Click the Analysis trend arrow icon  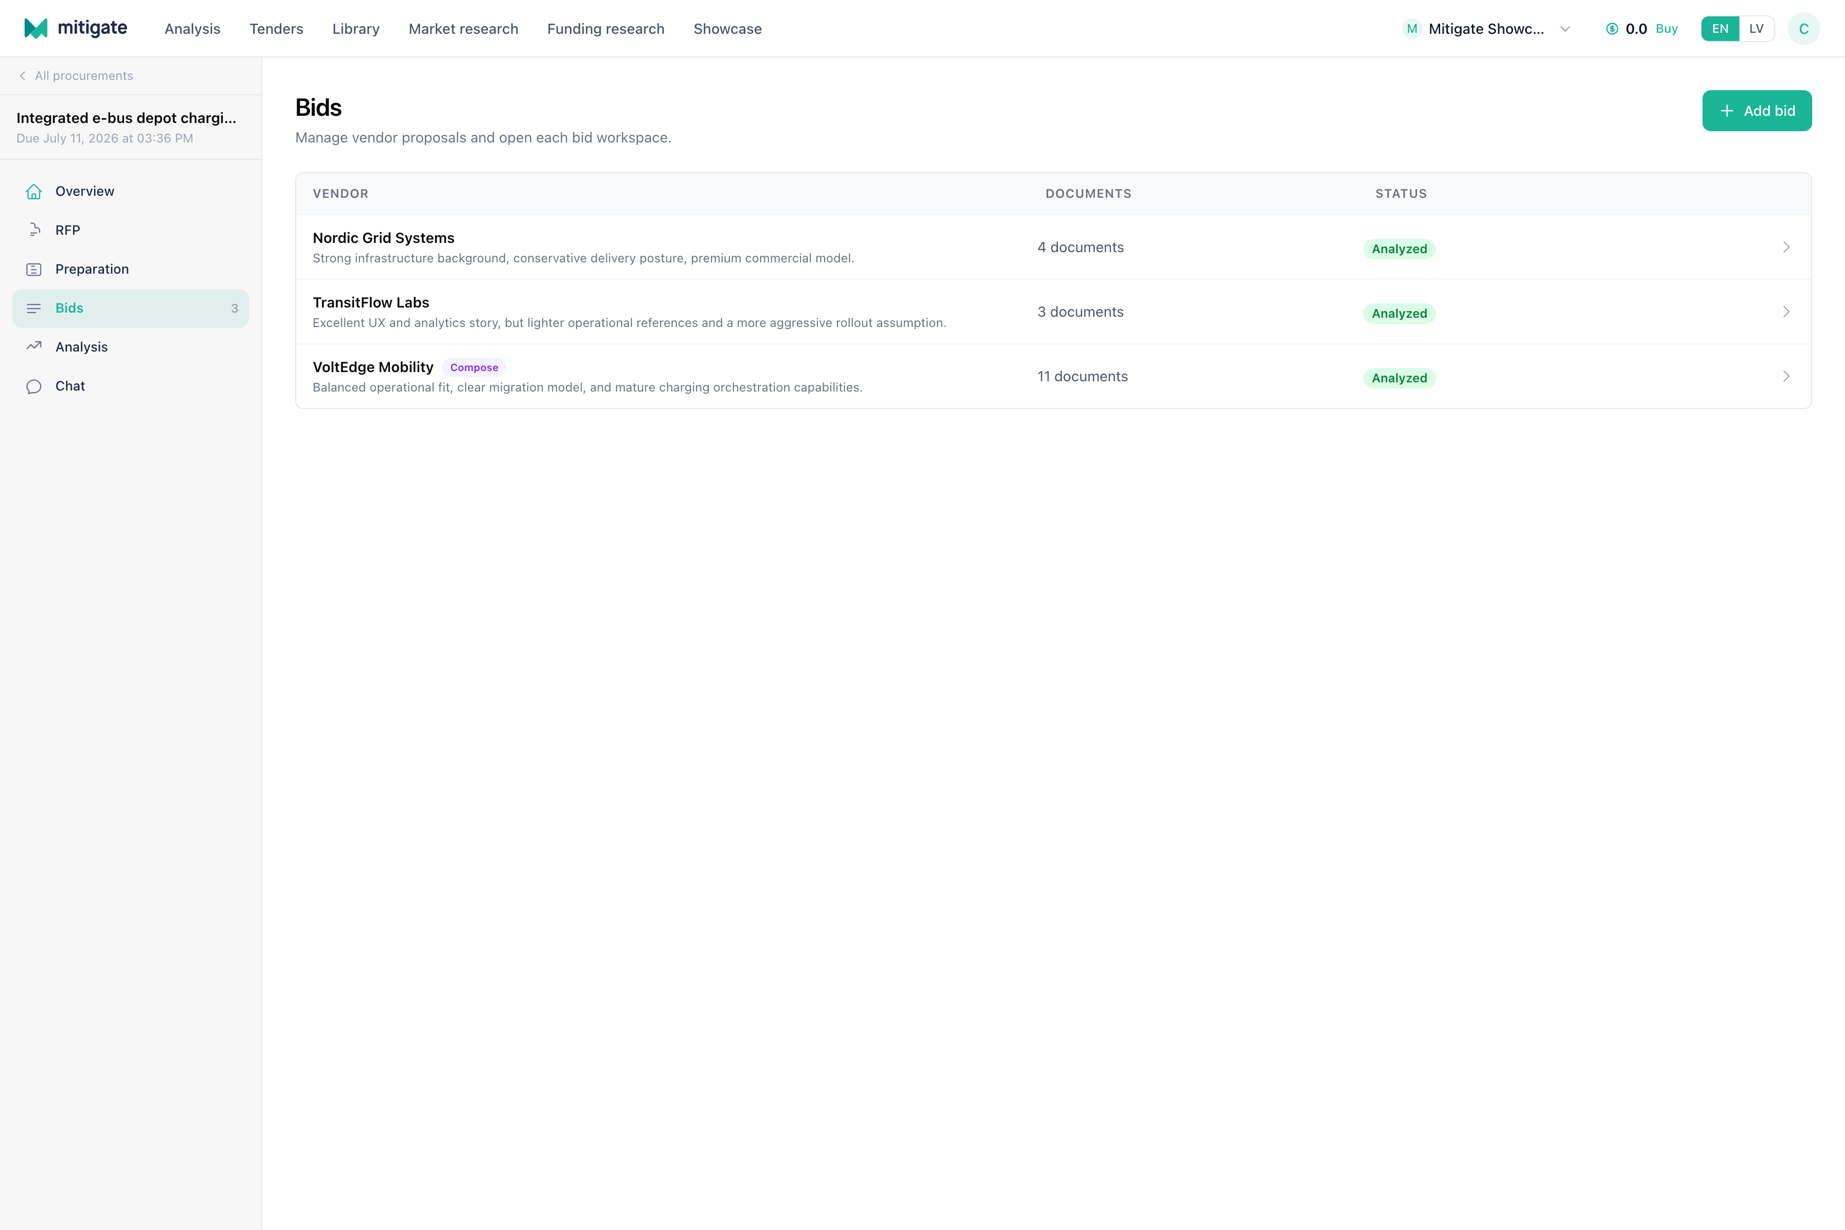(x=34, y=347)
